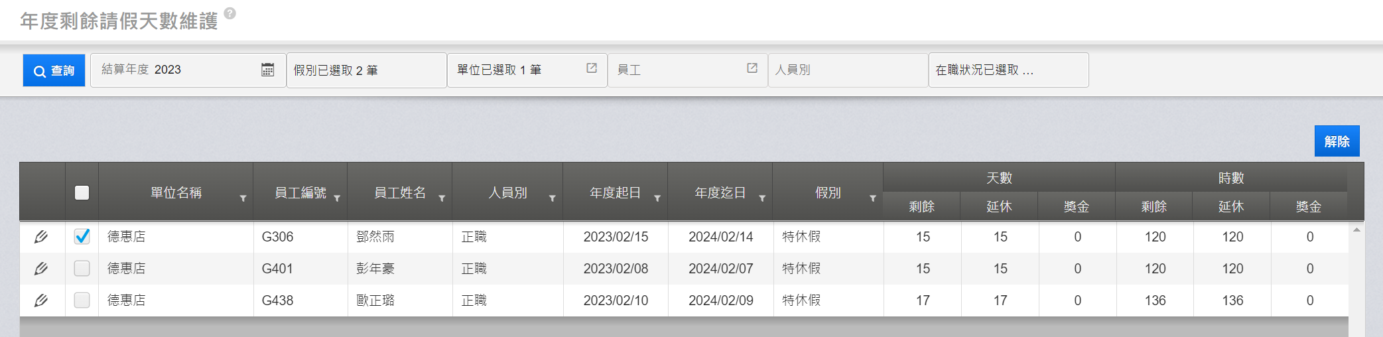This screenshot has height=337, width=1383.
Task: Click the table scrollbar up arrow
Action: (1356, 230)
